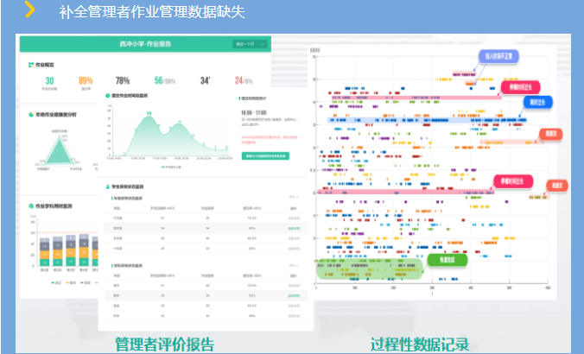
Task: Select the 78% statistic
Action: coord(123,81)
